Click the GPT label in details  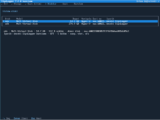point(52,34)
